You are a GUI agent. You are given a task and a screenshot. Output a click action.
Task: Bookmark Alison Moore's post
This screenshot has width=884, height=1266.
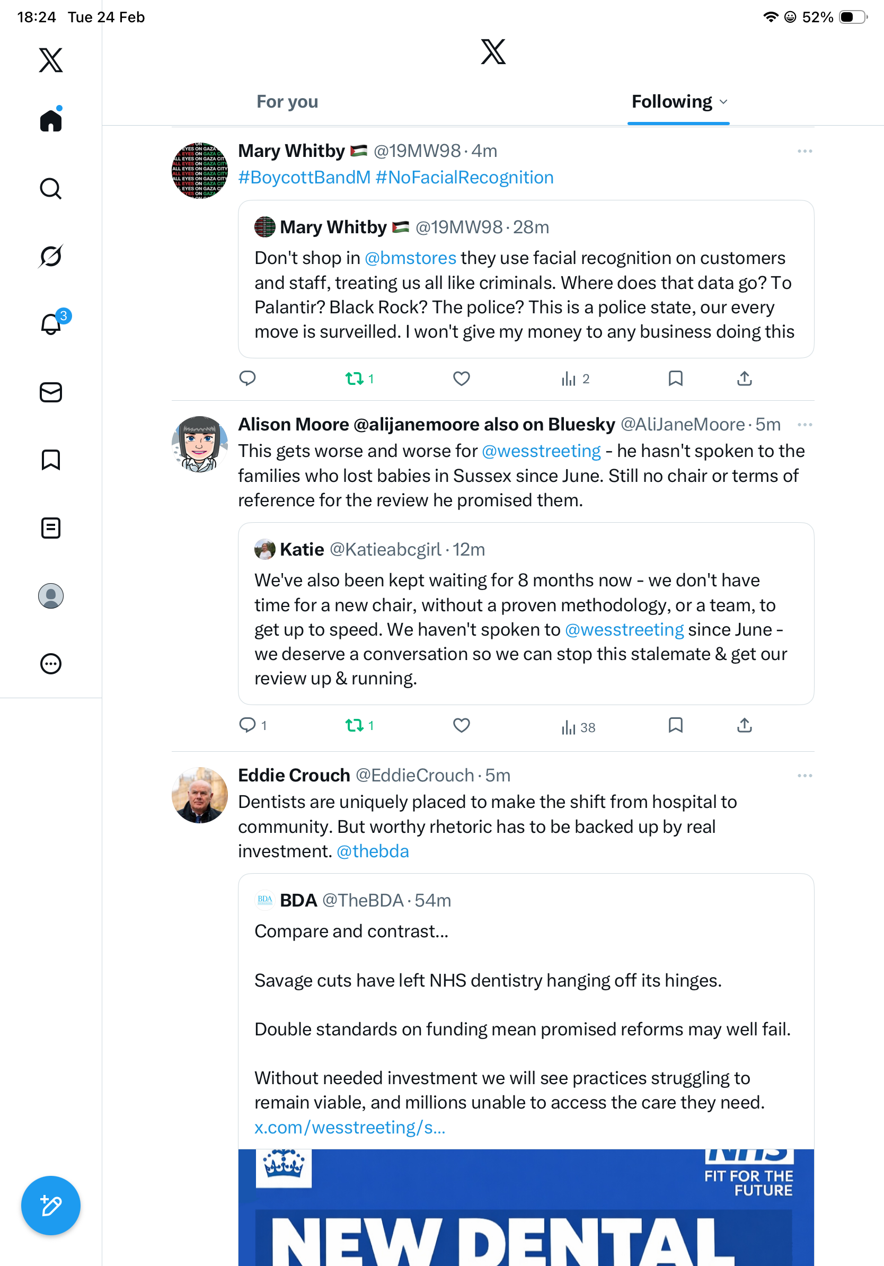pos(675,725)
